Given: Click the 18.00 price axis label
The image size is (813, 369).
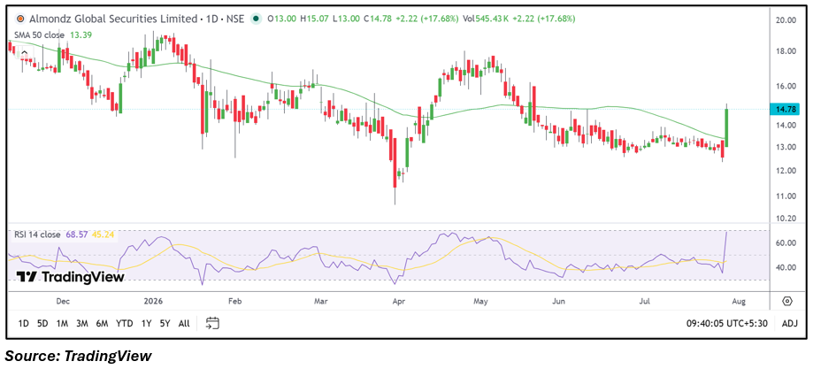Looking at the screenshot, I should (786, 51).
